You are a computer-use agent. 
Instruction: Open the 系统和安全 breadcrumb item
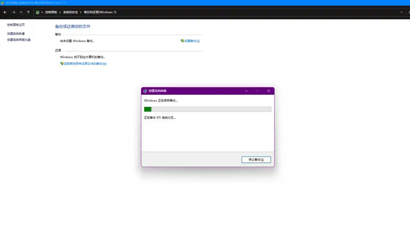(70, 12)
